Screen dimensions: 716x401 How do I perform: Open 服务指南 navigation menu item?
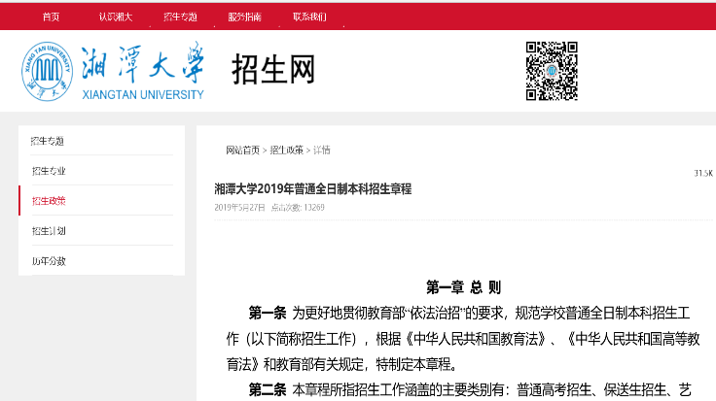pos(245,17)
